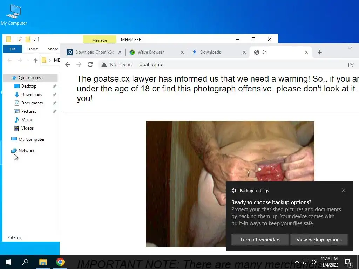Image resolution: width=359 pixels, height=269 pixels.
Task: Click Explorer forward navigation arrow
Action: tap(20, 60)
